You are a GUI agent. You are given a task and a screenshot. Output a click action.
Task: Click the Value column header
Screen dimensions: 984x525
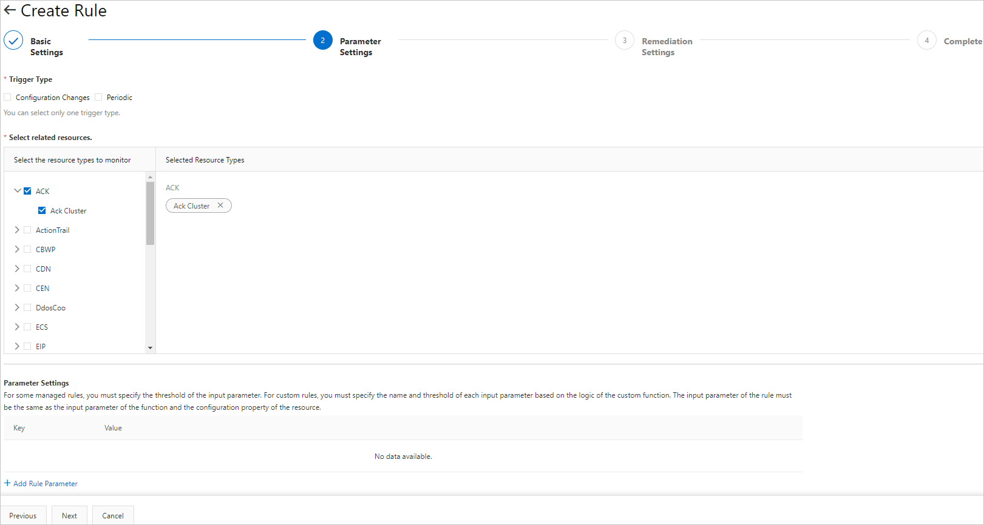coord(113,428)
